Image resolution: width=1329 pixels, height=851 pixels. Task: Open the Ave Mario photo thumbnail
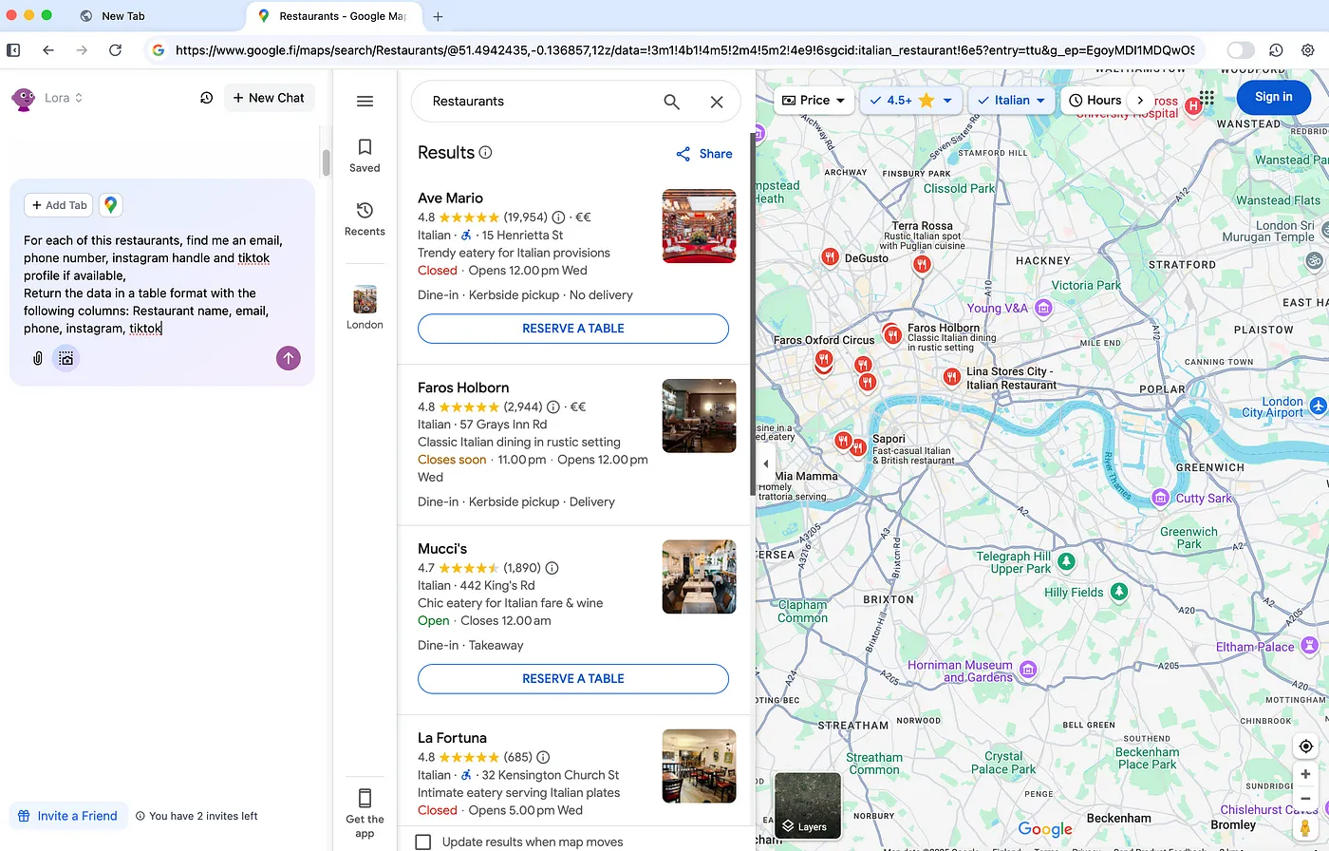700,226
